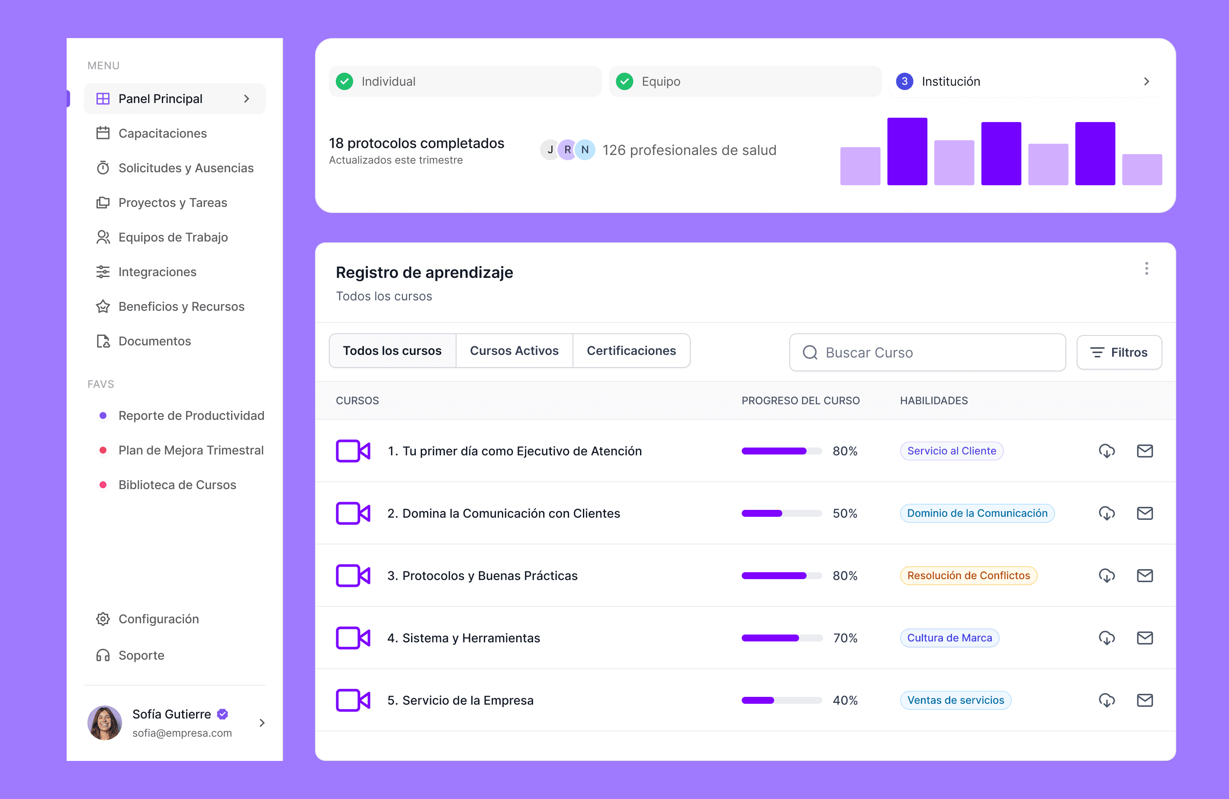Screen dimensions: 1229x799
Task: Click the Buscar Curso search field
Action: [x=927, y=352]
